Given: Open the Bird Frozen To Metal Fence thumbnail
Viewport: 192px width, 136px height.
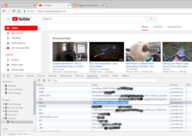Looking at the screenshot, I should tap(143, 52).
